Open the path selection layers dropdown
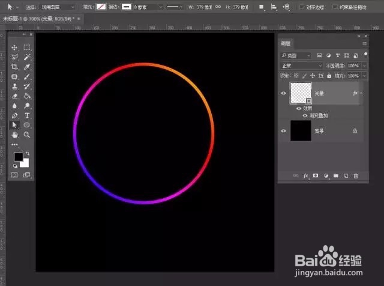Viewport: 384px width, 286px height. click(x=57, y=7)
